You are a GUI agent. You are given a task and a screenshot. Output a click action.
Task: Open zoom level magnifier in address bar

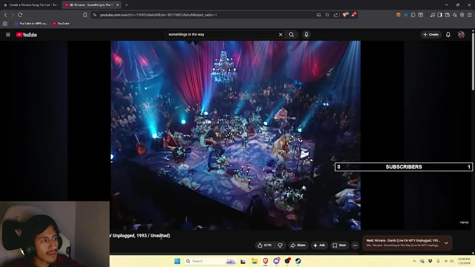pyautogui.click(x=327, y=15)
